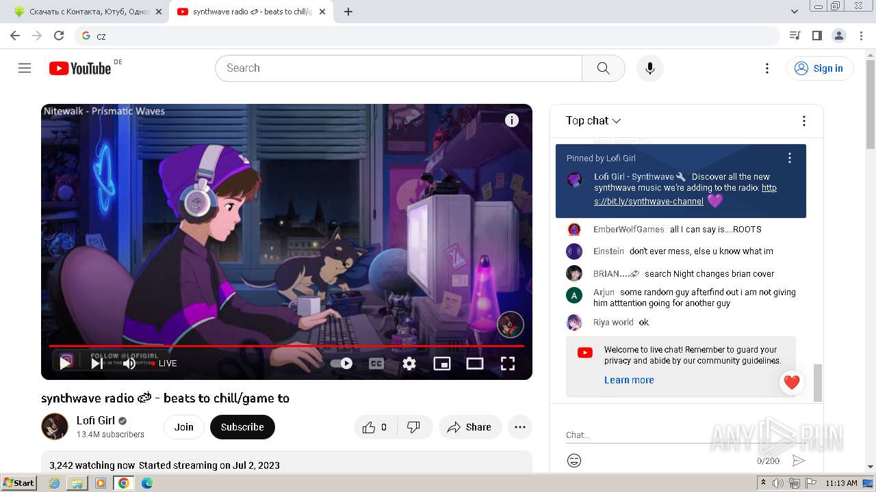Open the video settings gear

(x=409, y=364)
